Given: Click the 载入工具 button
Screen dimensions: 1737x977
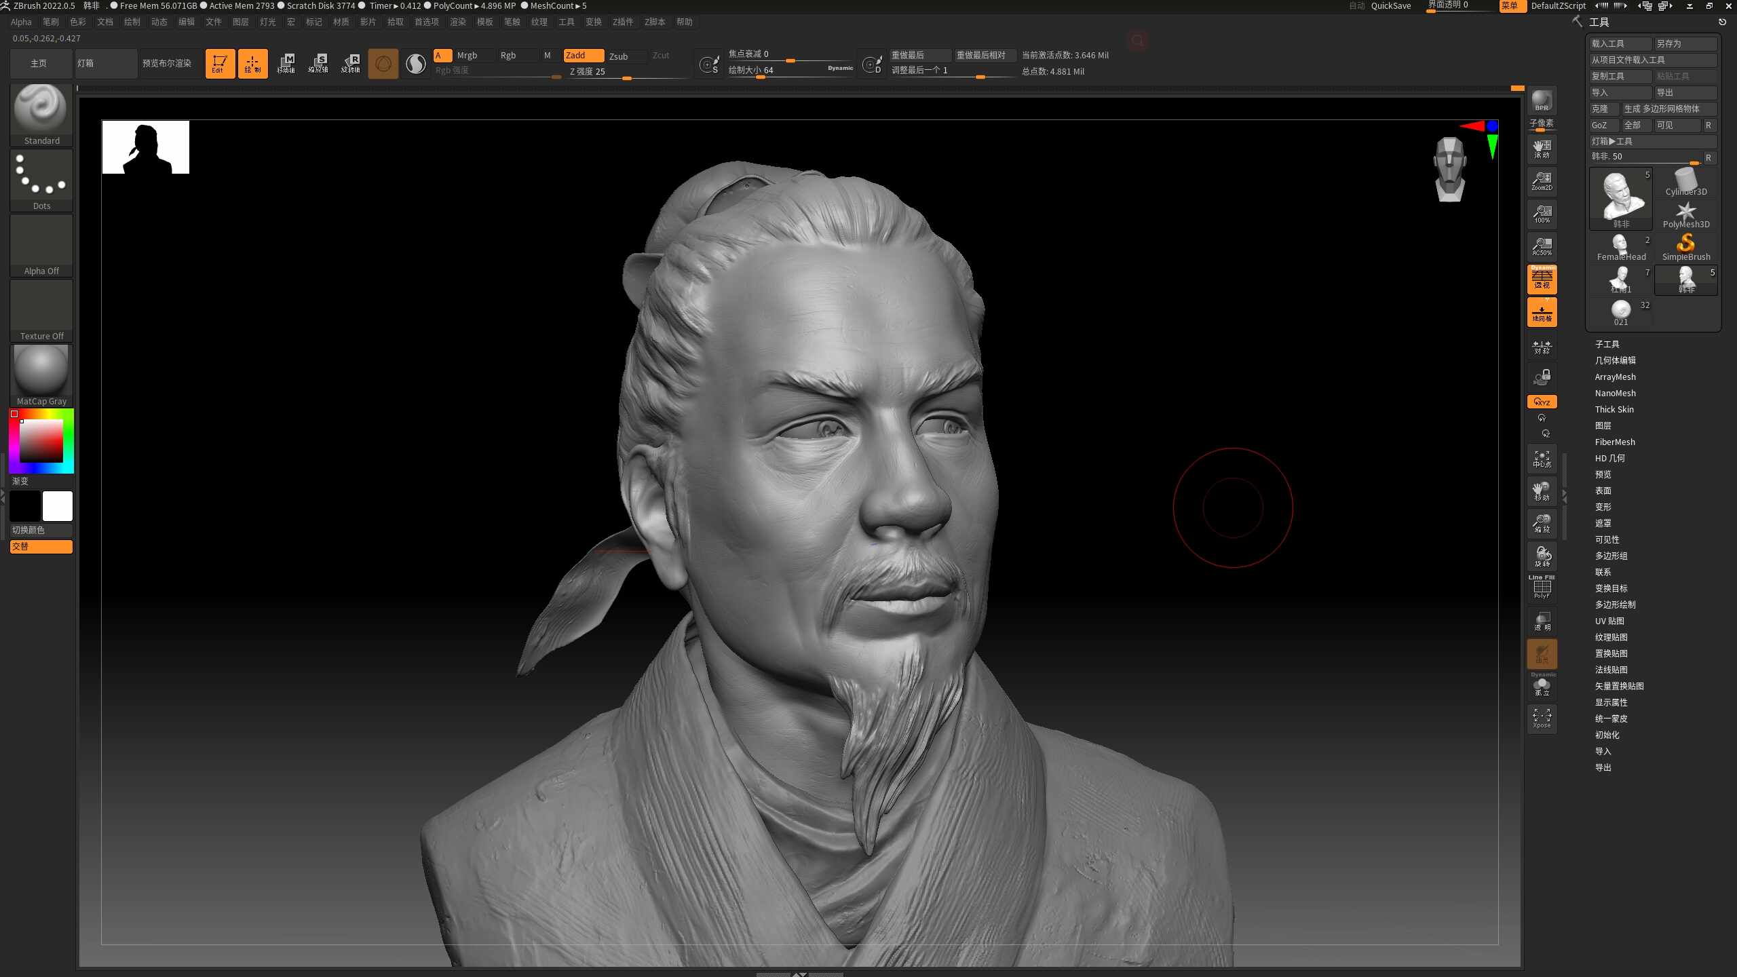Looking at the screenshot, I should [x=1620, y=43].
